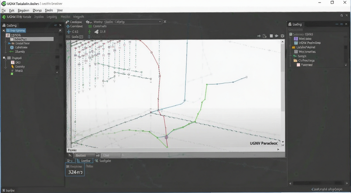
Task: Select the Contlier tab below the viewport
Action: pyautogui.click(x=84, y=161)
